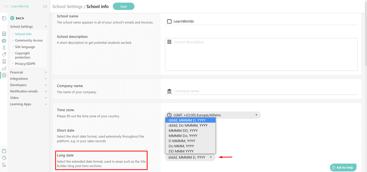Click the Ask for help button
This screenshot has width=367, height=172.
[x=343, y=167]
